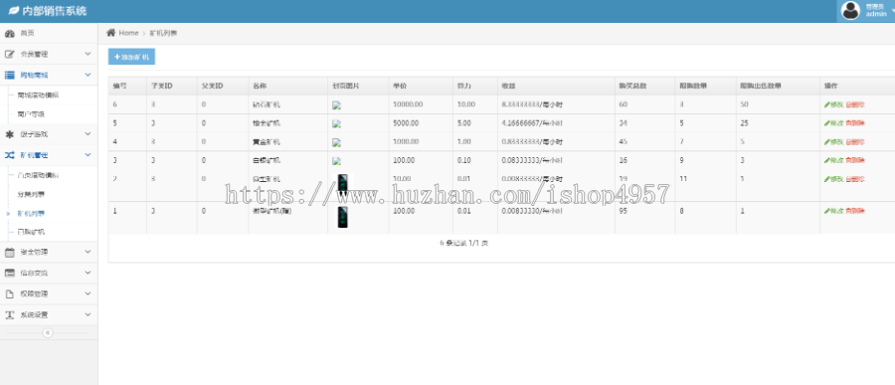Click broken cover image in row number 3
895x385 pixels.
click(337, 161)
